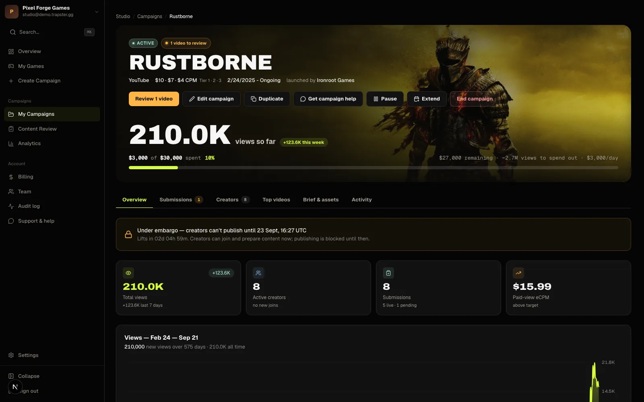
Task: Open My Campaigns in sidebar
Action: click(52, 114)
